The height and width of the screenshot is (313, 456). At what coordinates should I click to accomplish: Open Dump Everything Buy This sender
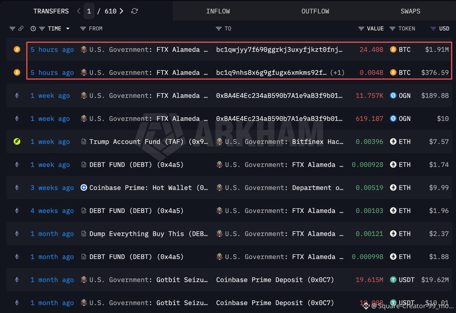click(149, 234)
